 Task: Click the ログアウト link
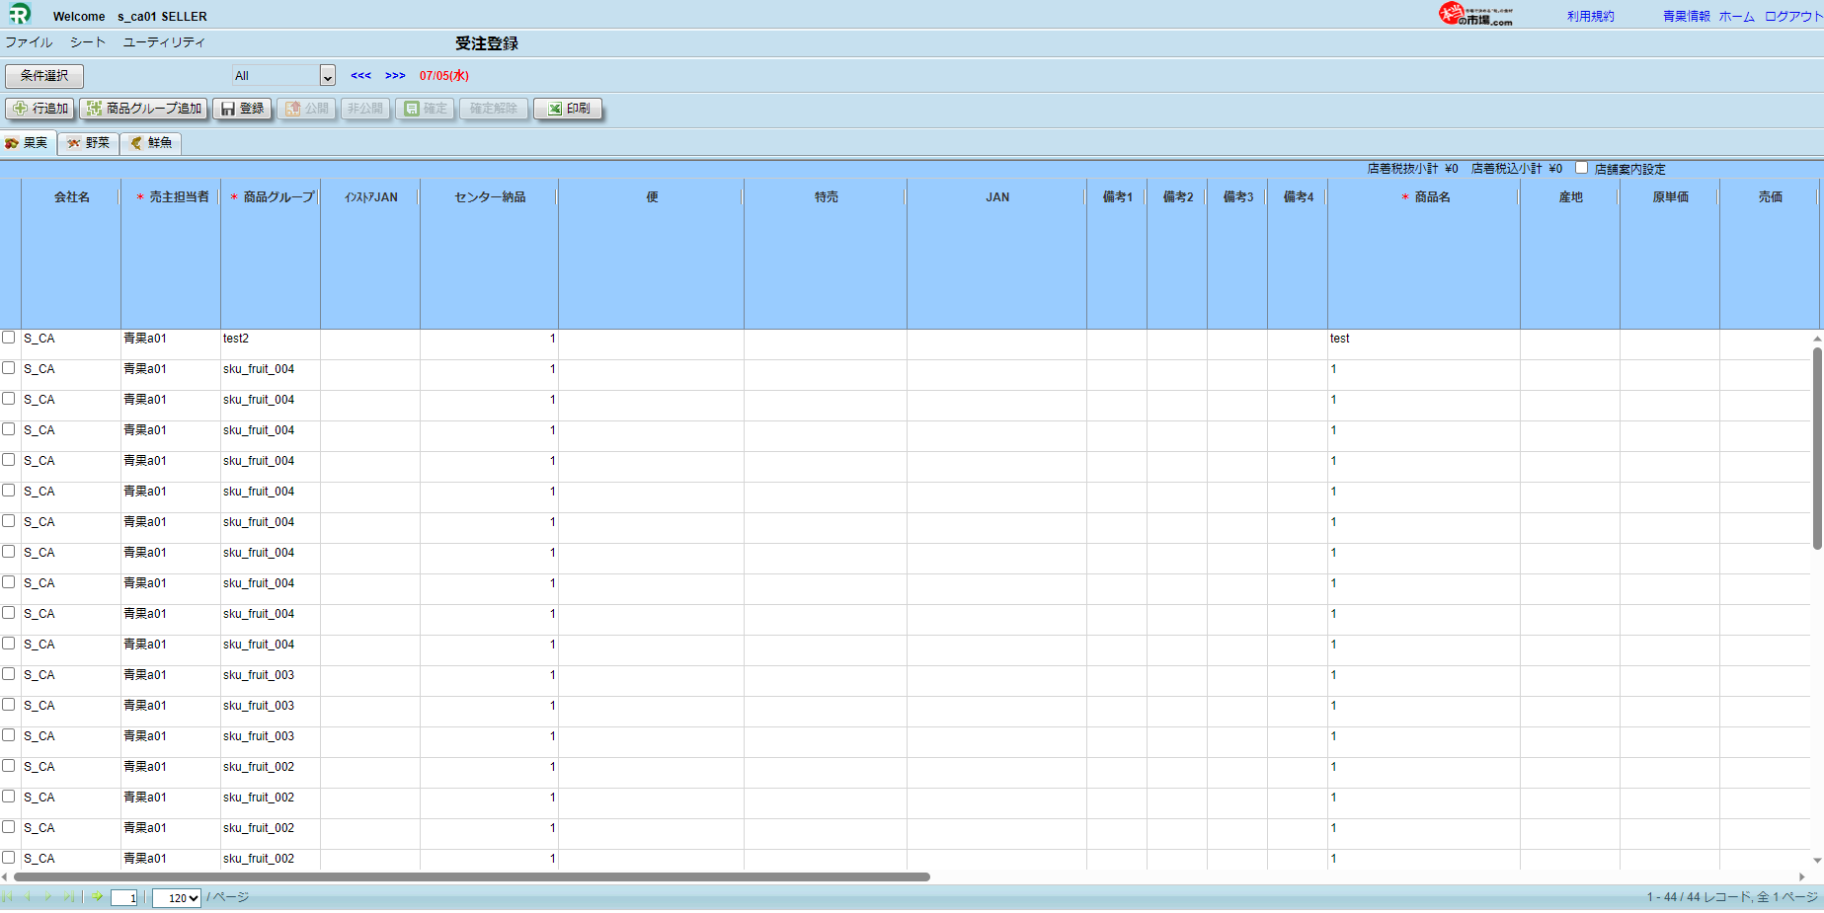click(x=1792, y=17)
